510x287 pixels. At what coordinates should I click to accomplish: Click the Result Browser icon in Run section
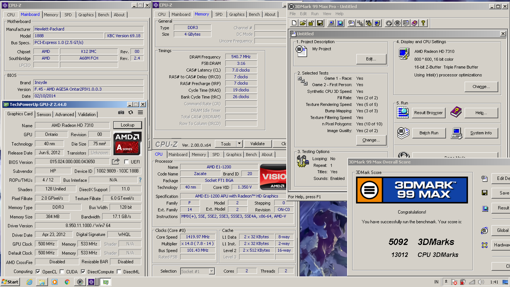403,113
